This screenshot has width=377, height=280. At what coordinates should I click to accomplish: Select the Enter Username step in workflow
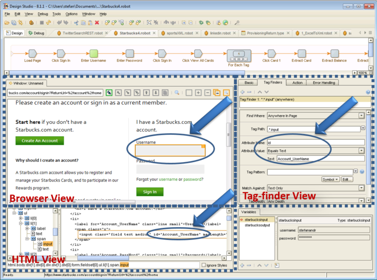coord(93,53)
